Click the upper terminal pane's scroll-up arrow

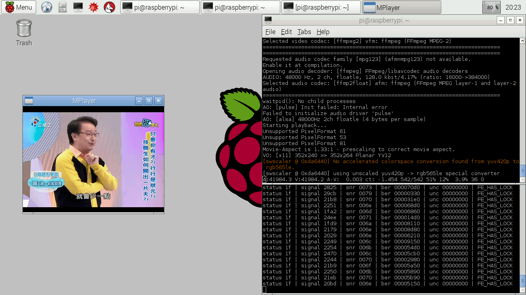pyautogui.click(x=522, y=41)
